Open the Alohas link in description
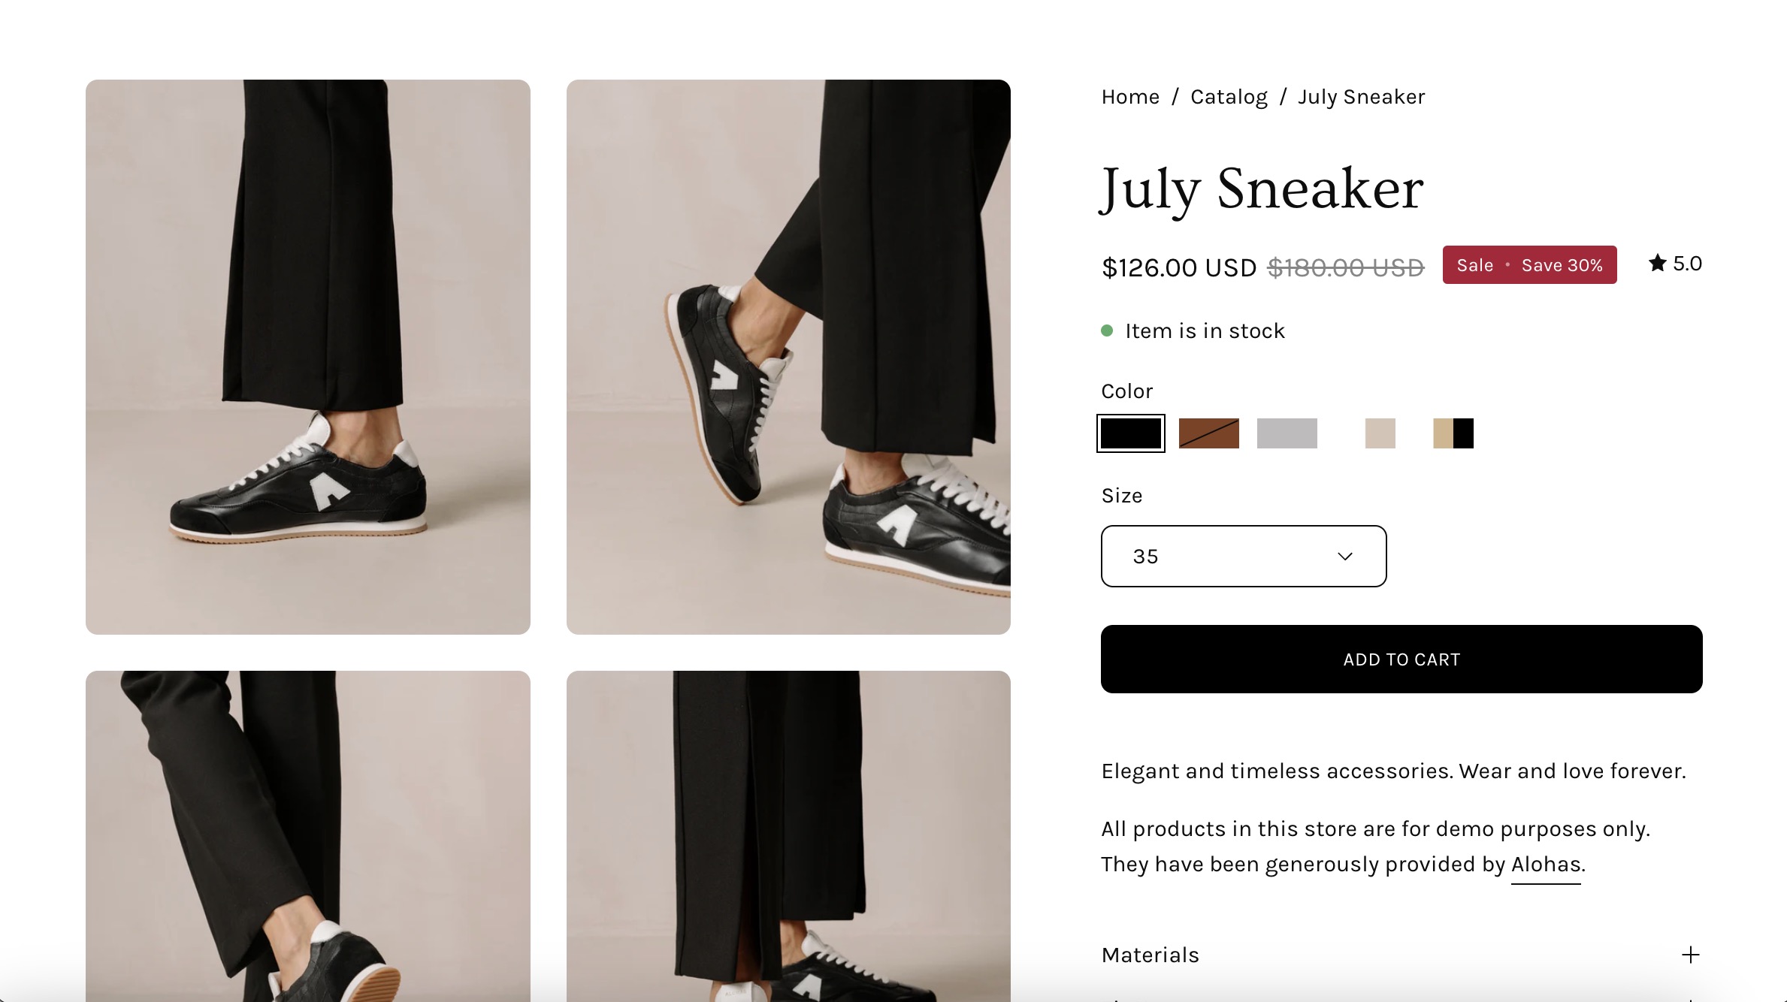The image size is (1787, 1002). (x=1546, y=865)
